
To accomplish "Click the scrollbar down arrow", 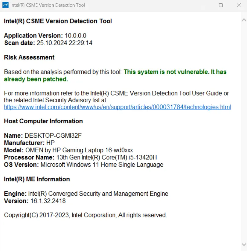I will 244,245.
